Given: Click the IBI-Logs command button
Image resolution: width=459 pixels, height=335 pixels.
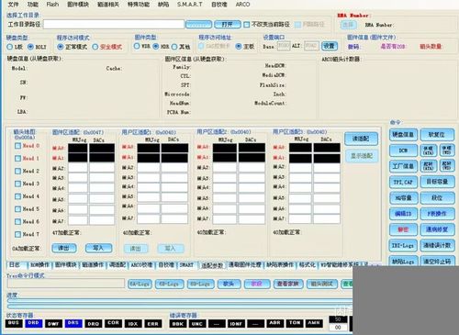Looking at the screenshot, I should (x=403, y=245).
